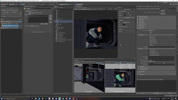Image resolution: width=178 pixels, height=100 pixels.
Task: Expand the Tessellation Attributes section
Action: pyautogui.click(x=156, y=16)
